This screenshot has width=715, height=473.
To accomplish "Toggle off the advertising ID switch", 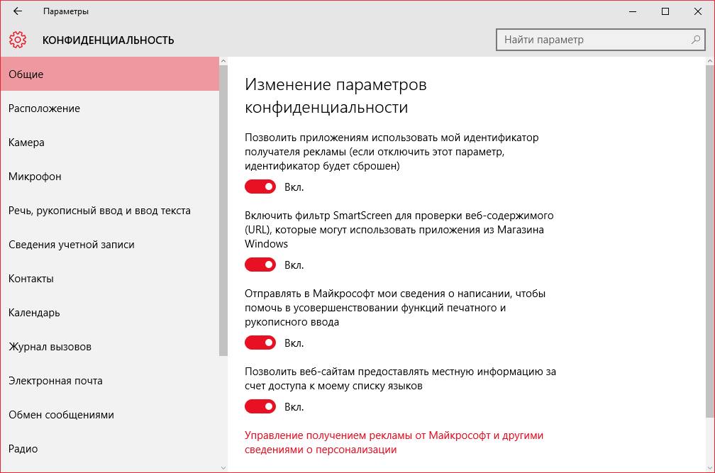I will 260,187.
